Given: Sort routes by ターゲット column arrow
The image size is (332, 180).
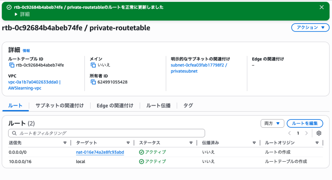Looking at the screenshot, I should [x=128, y=143].
